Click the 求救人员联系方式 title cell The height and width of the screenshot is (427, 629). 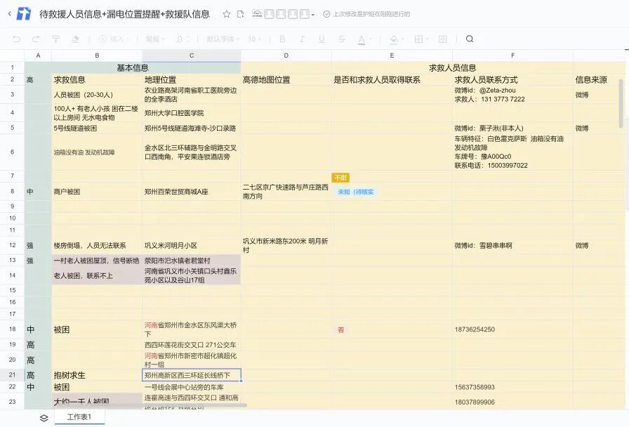click(512, 79)
